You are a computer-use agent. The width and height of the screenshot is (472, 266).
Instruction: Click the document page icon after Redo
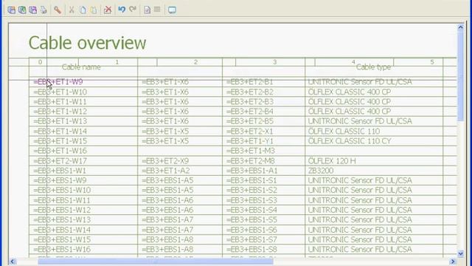tap(147, 10)
